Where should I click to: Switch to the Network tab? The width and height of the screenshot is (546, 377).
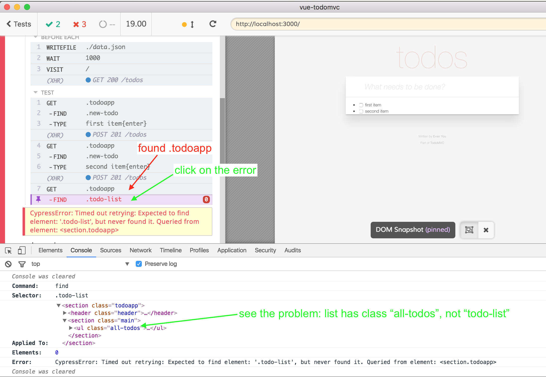[x=141, y=250]
